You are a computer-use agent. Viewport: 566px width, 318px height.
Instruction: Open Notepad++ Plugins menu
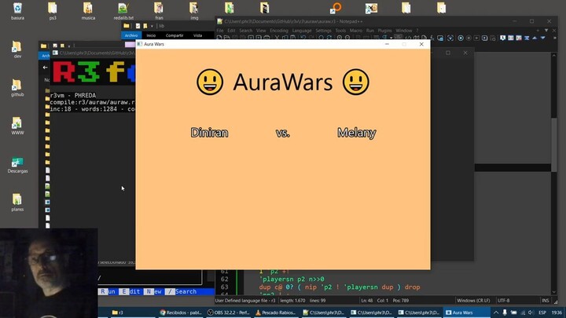[384, 31]
